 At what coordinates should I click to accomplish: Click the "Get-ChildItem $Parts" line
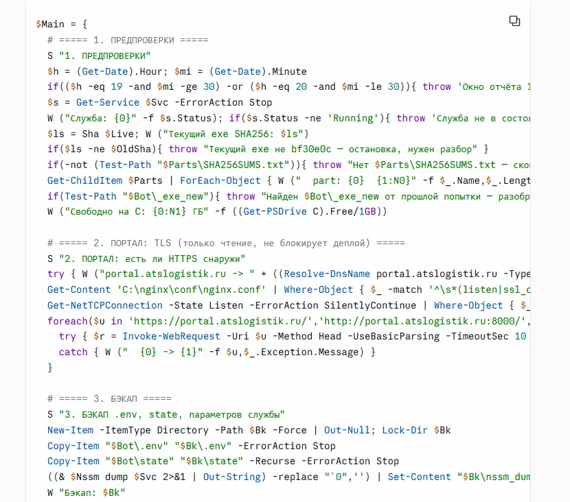pyautogui.click(x=288, y=180)
